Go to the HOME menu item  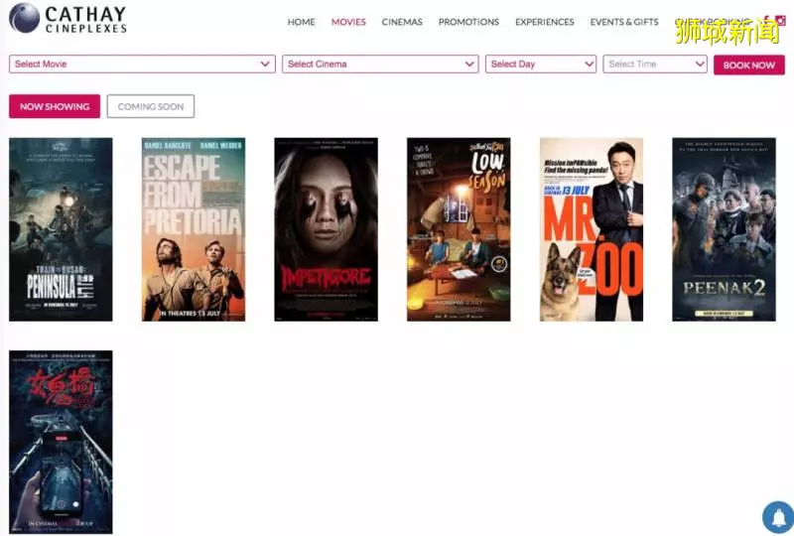[x=302, y=22]
